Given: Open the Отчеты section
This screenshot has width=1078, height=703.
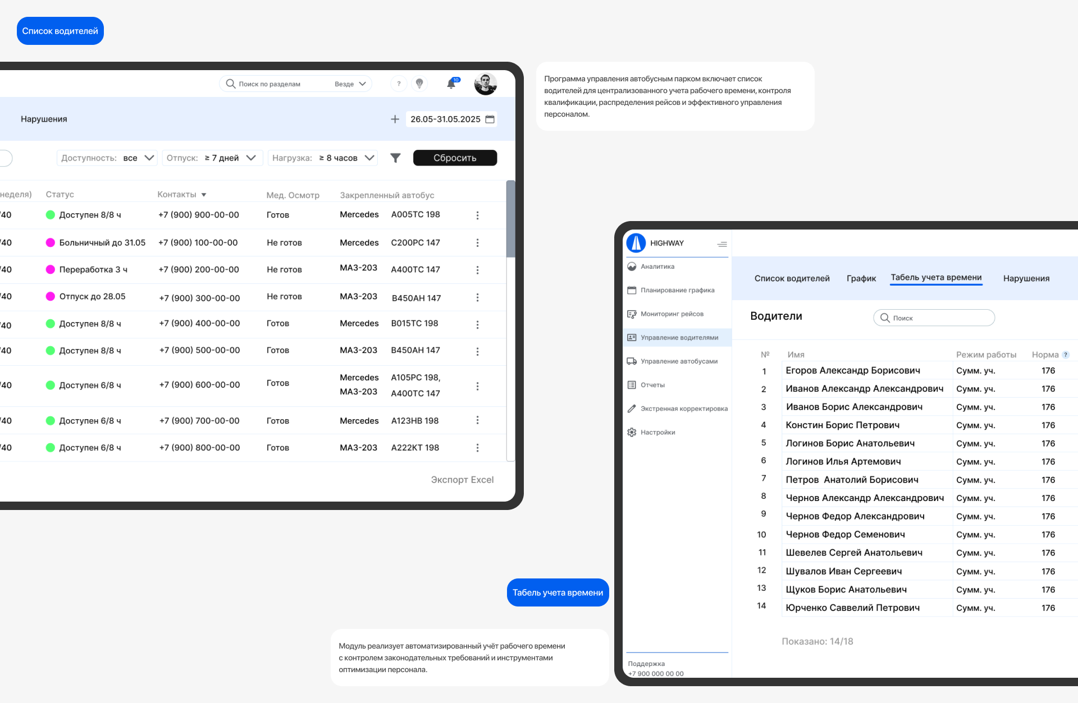Looking at the screenshot, I should [x=652, y=385].
